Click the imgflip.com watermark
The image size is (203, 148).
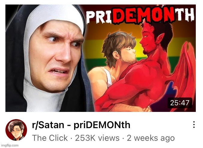click(10, 145)
